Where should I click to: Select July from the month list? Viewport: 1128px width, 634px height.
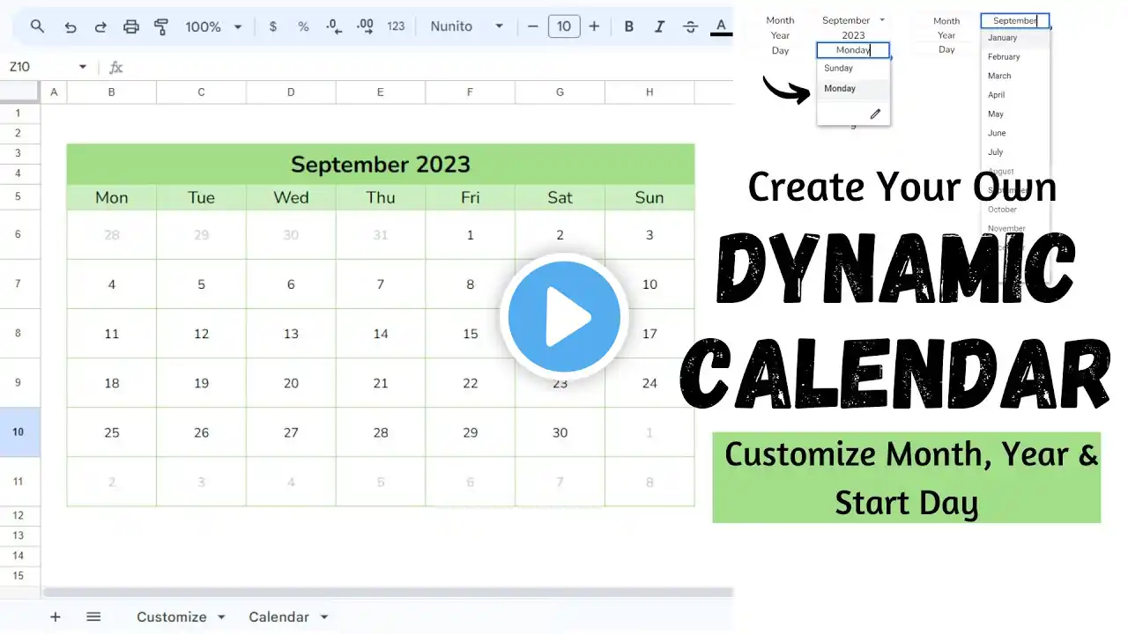point(1015,152)
